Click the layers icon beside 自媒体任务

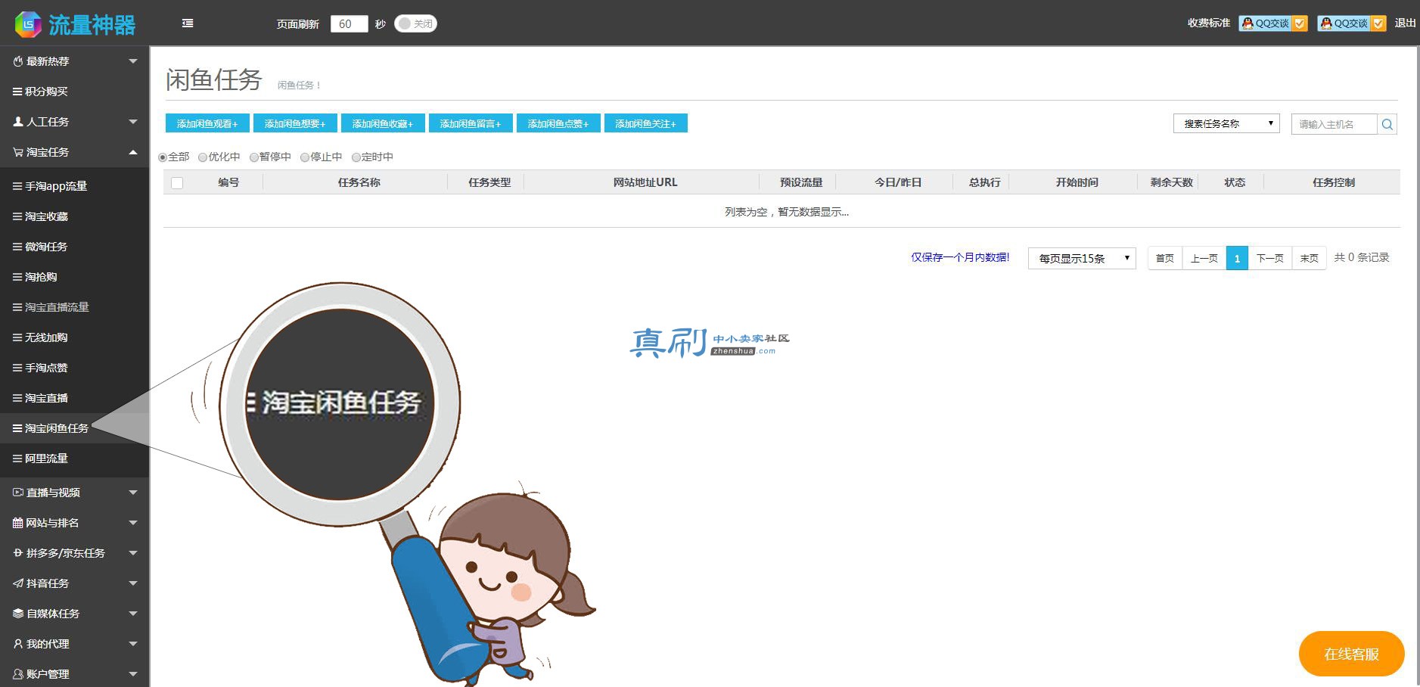pyautogui.click(x=18, y=614)
